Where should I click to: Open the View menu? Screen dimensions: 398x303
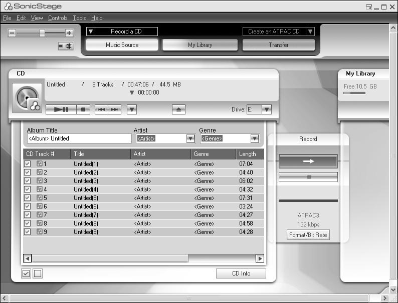tap(37, 18)
